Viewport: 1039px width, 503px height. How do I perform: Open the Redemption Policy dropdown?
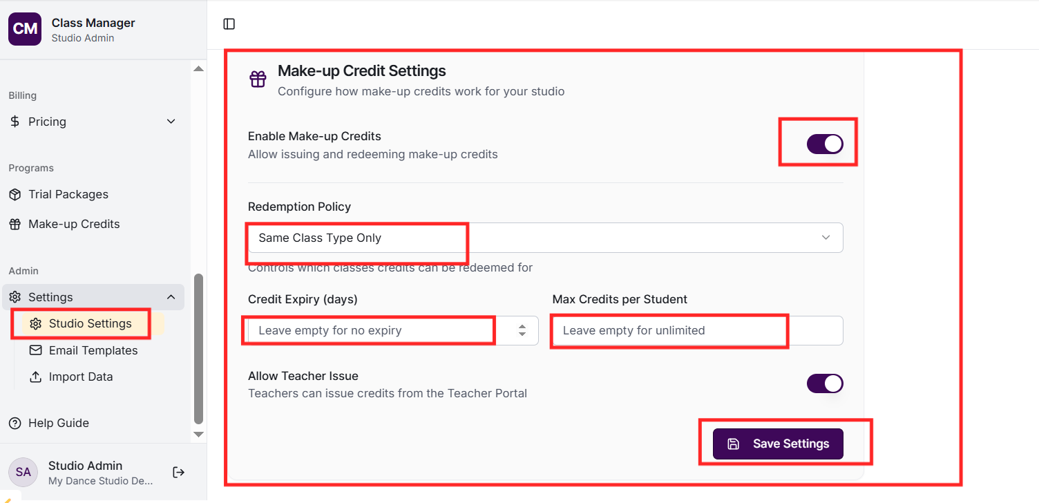tap(545, 238)
